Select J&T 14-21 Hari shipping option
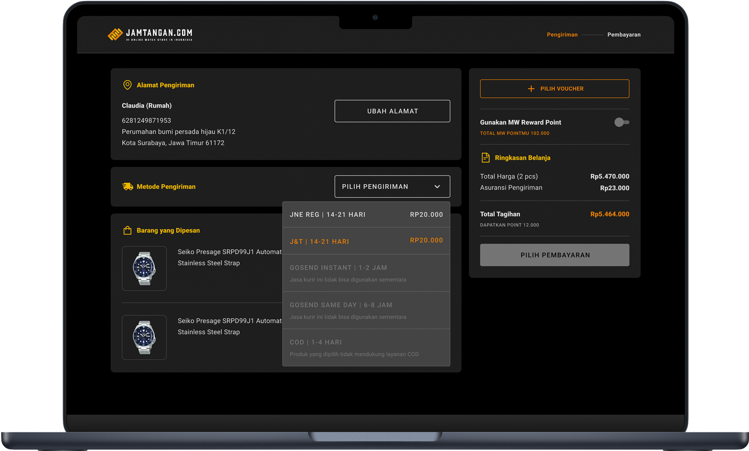This screenshot has height=451, width=749. coord(366,241)
